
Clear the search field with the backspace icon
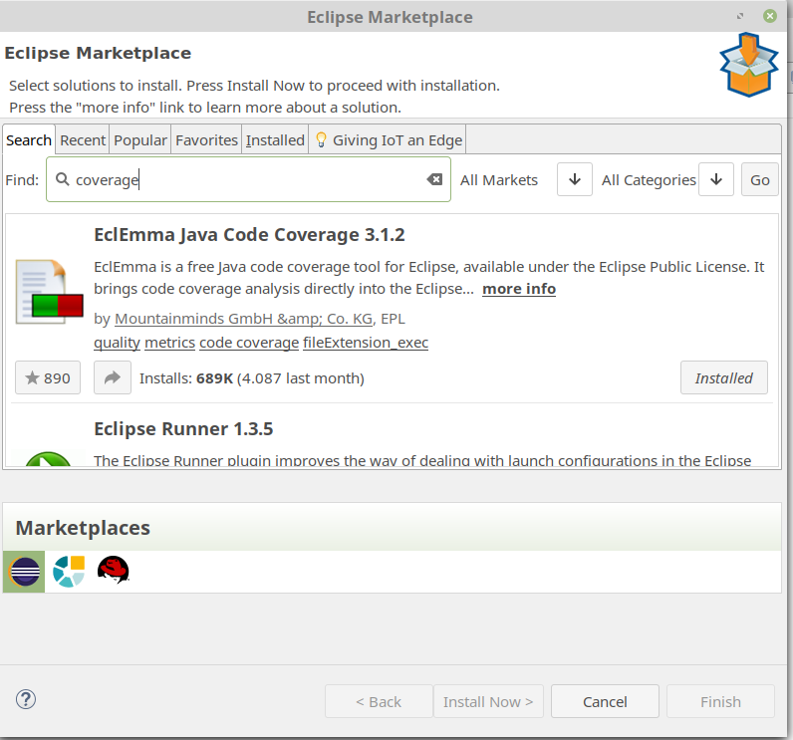point(434,179)
